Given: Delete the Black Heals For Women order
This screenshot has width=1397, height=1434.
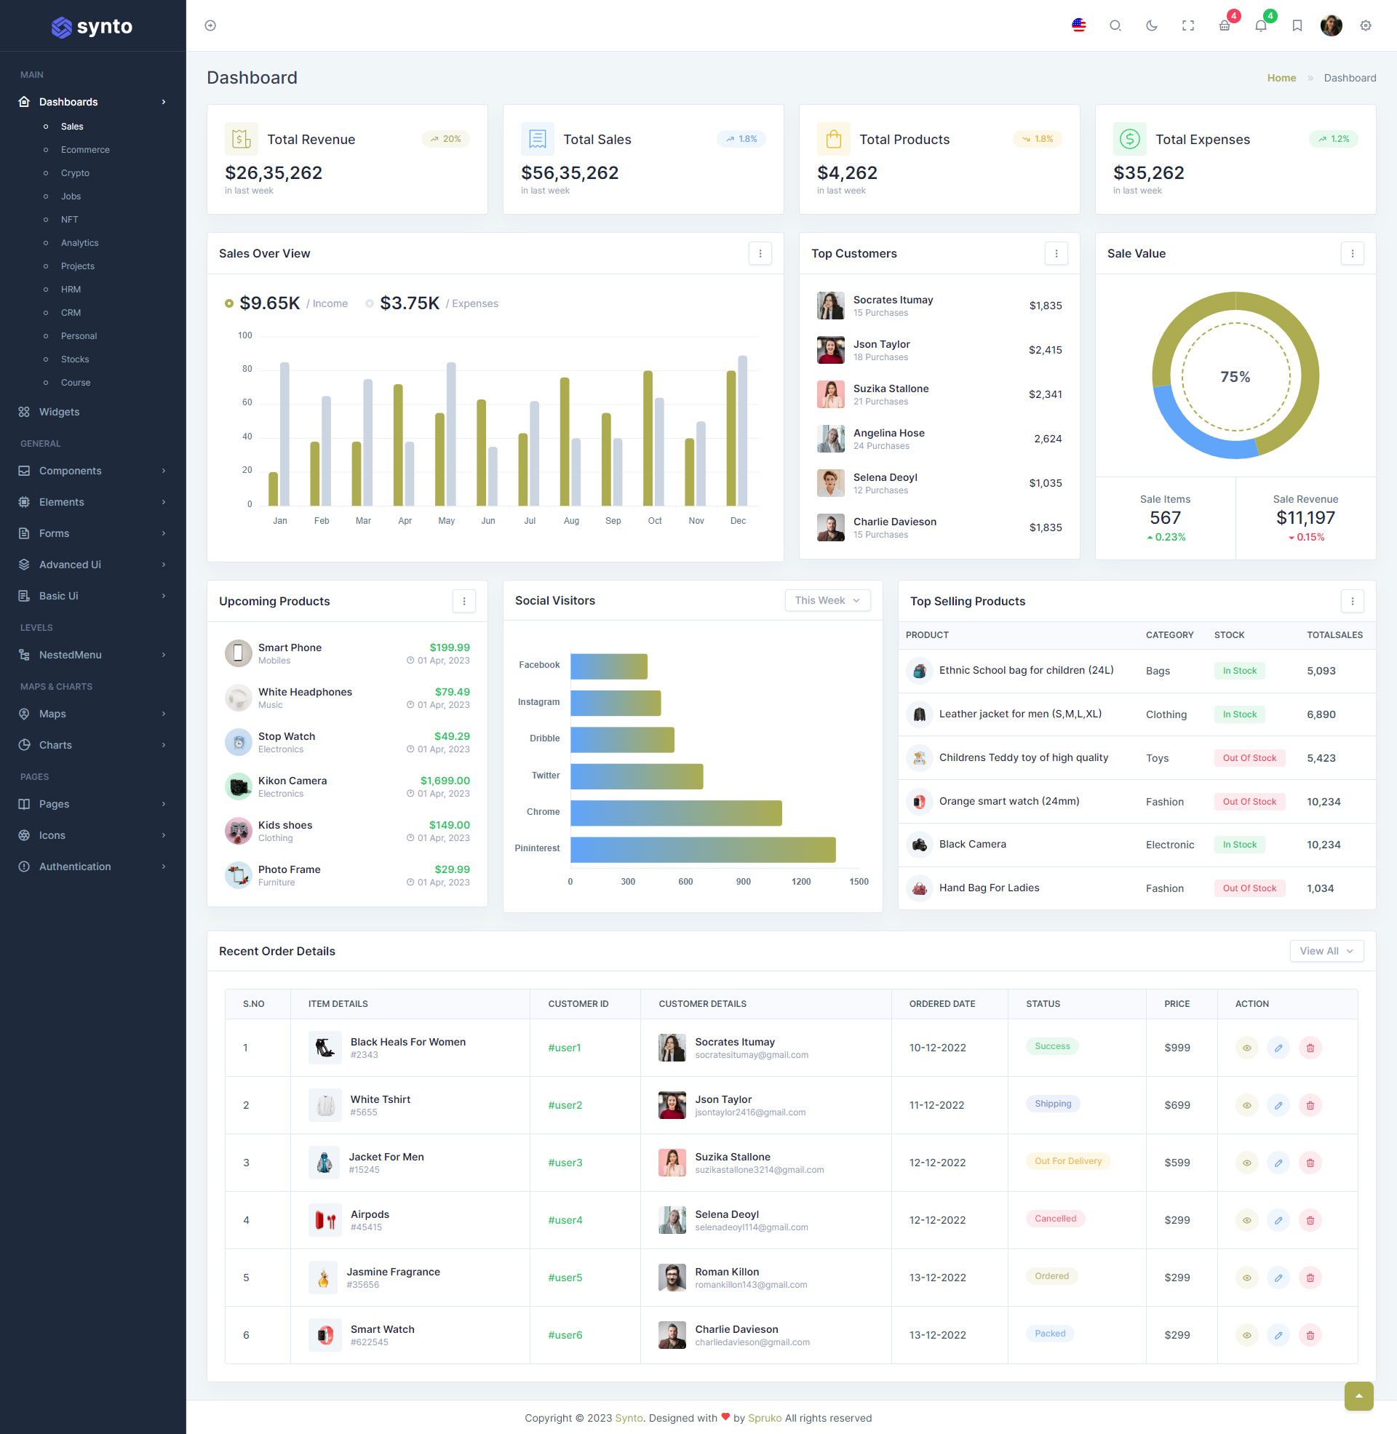Looking at the screenshot, I should tap(1310, 1048).
